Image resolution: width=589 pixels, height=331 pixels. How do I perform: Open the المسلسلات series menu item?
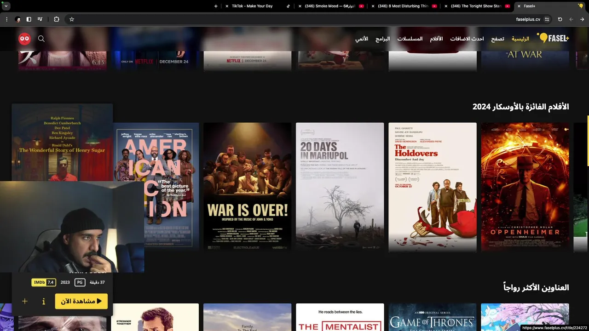[x=410, y=39]
